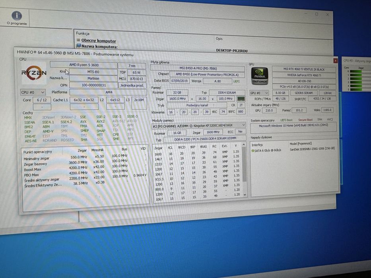Select OPN field 100-000000031
The height and width of the screenshot is (278, 371).
[93, 85]
